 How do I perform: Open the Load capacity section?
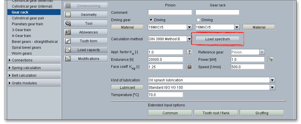86,50
